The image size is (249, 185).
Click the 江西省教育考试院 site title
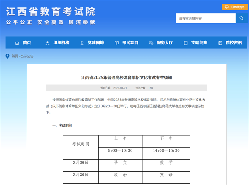(51, 12)
